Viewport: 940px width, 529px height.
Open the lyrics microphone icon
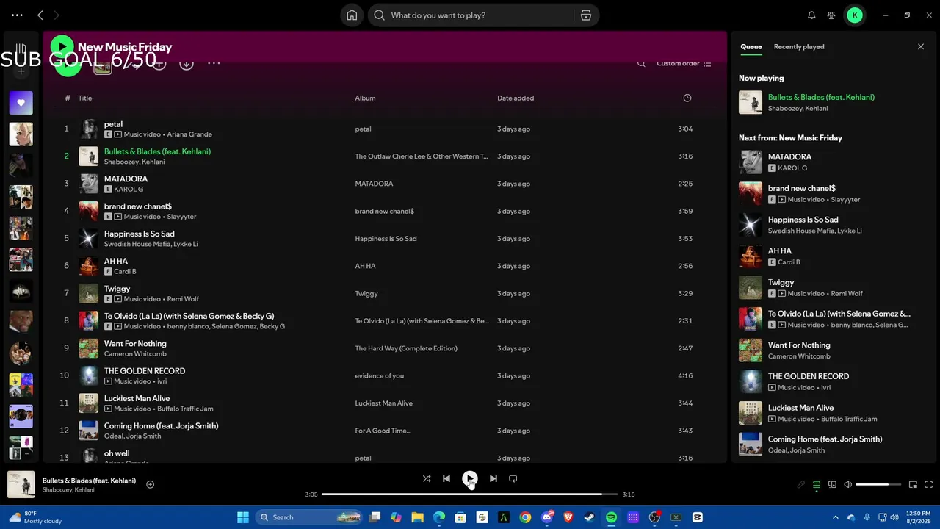click(x=801, y=485)
